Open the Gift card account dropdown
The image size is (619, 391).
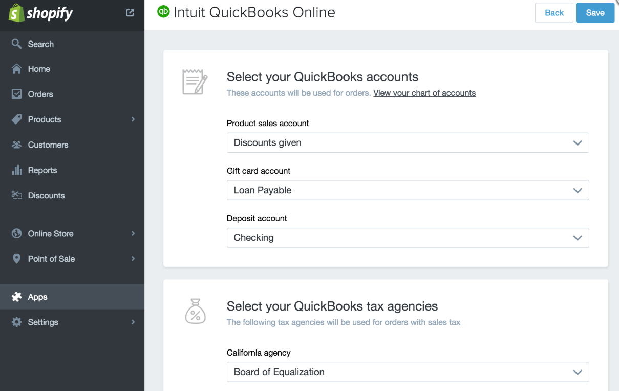pos(408,190)
